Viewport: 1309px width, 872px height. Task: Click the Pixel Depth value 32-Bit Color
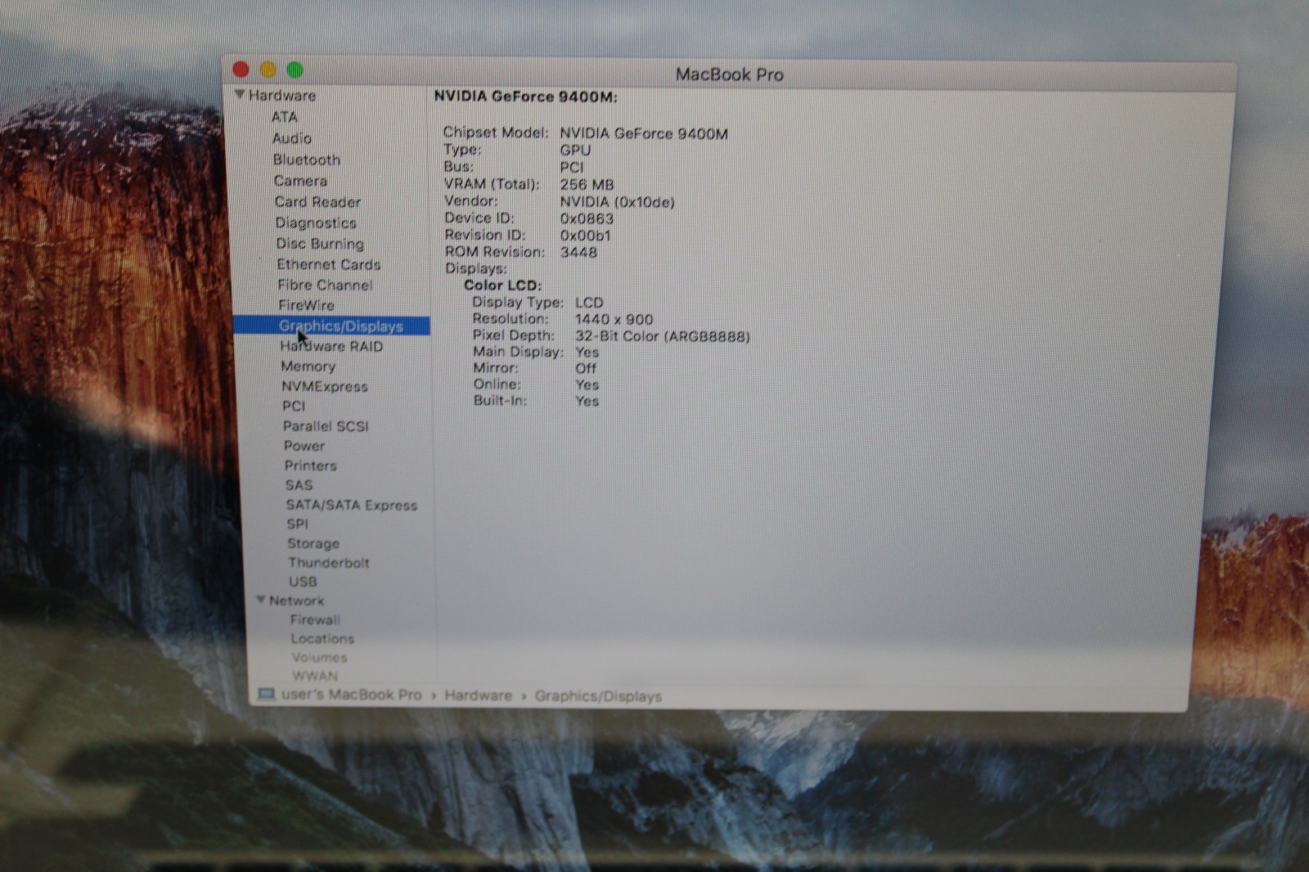[663, 336]
